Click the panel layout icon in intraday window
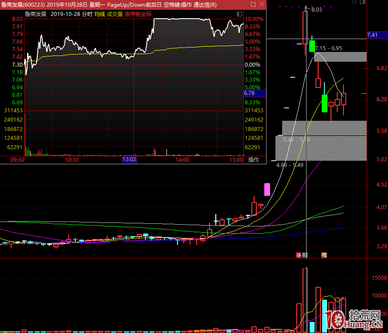Viewport: 388px width, 333px height. tap(239, 14)
